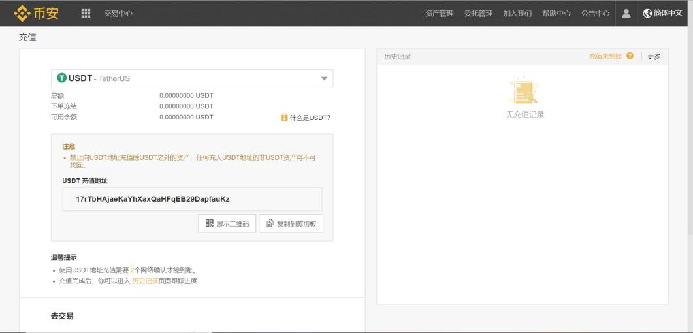Go to 资产管理 in top navigation

[440, 13]
